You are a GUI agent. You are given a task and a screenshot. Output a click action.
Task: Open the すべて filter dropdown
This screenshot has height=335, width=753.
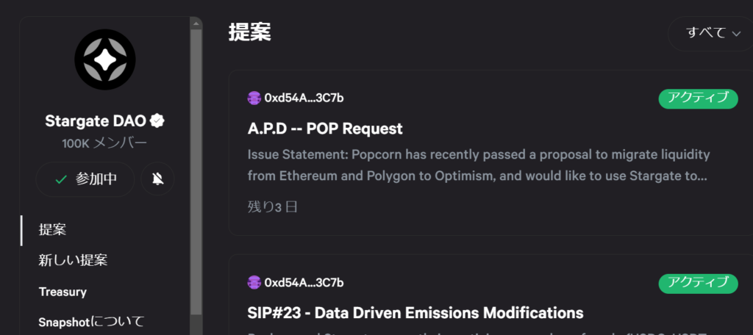pos(713,33)
